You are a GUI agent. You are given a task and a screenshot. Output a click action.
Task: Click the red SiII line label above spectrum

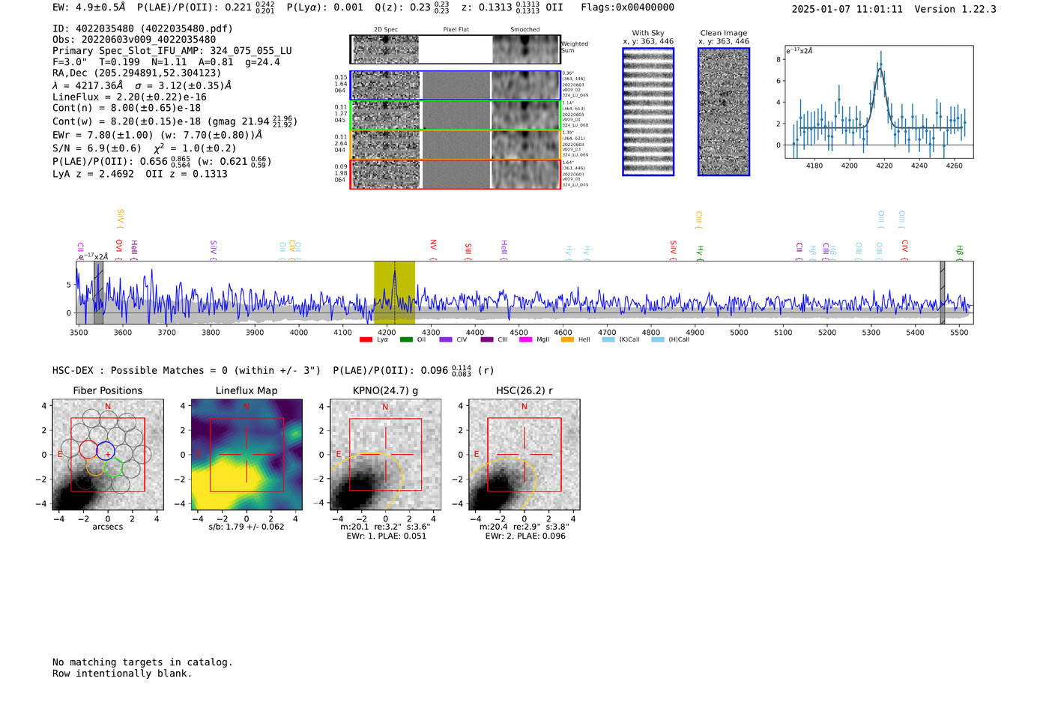coord(468,251)
